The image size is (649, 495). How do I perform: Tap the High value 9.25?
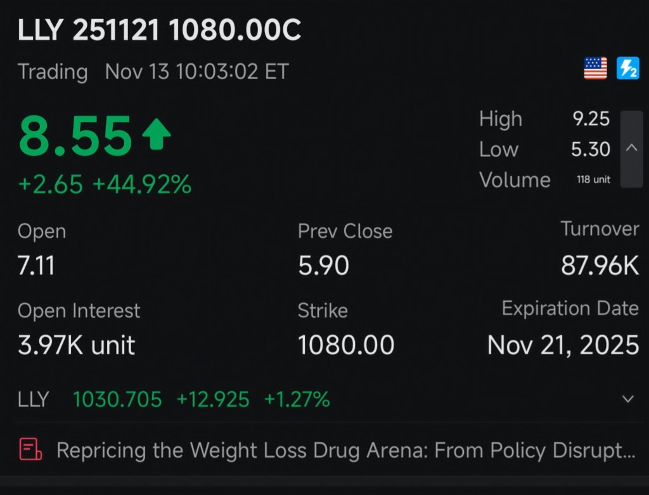[590, 119]
